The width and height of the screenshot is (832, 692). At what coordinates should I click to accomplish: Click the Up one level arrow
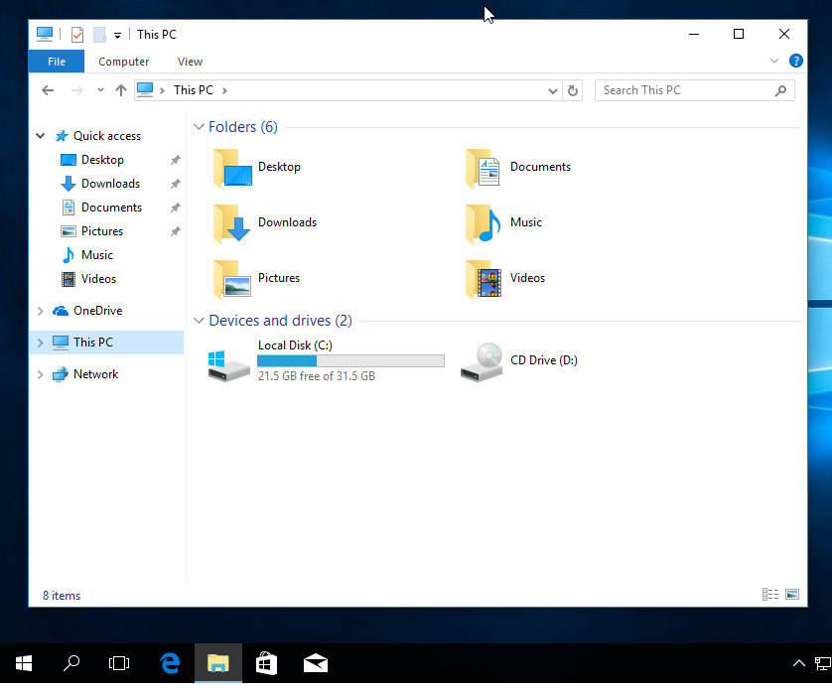(121, 90)
